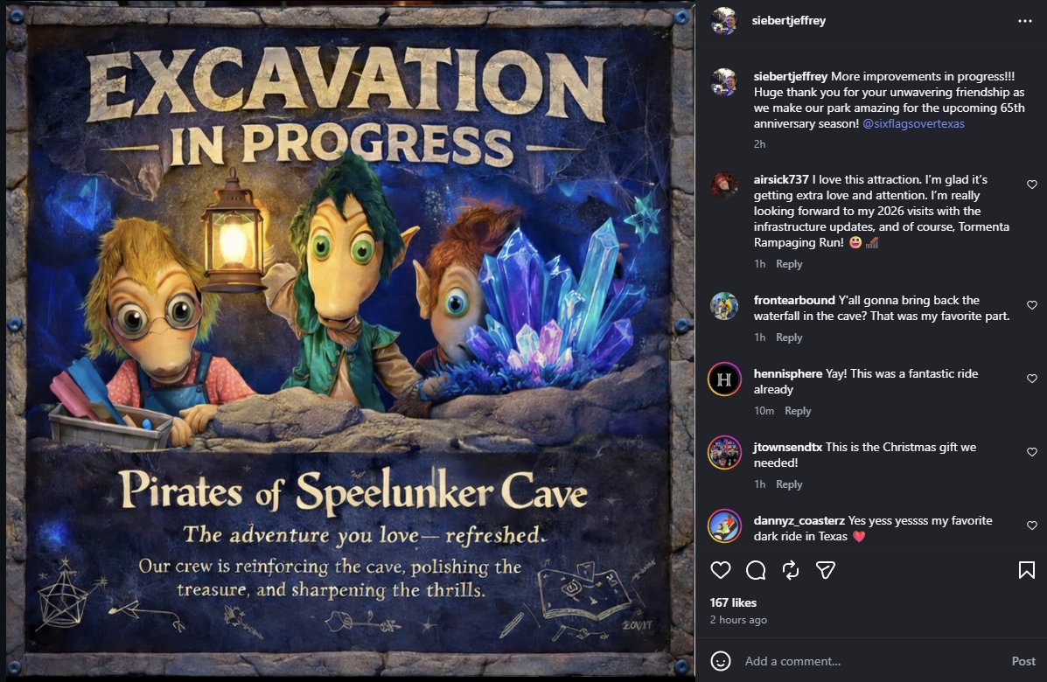Click the Post comment button
Viewport: 1047px width, 682px height.
pyautogui.click(x=1023, y=661)
